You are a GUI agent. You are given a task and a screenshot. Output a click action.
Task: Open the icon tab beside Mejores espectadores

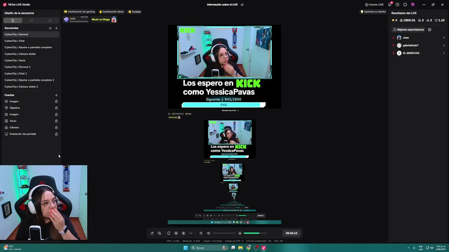429,30
